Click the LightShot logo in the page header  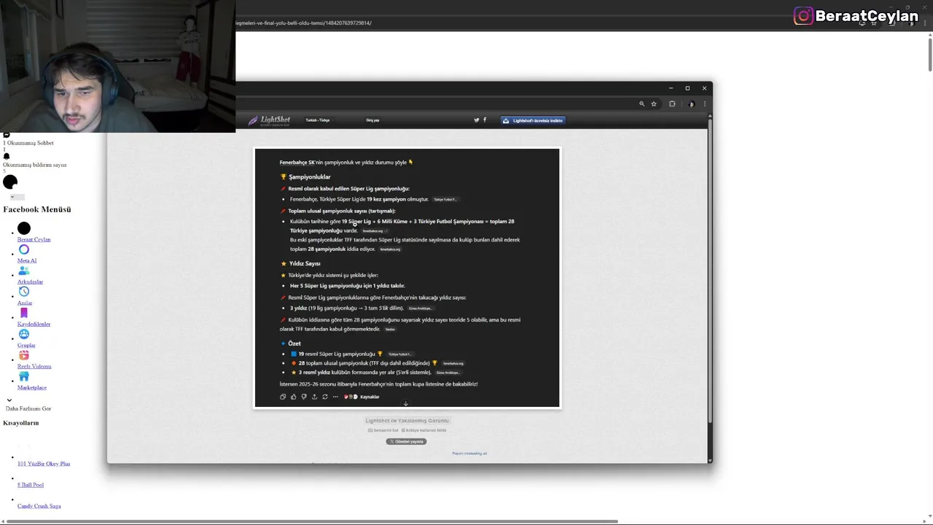coord(269,120)
